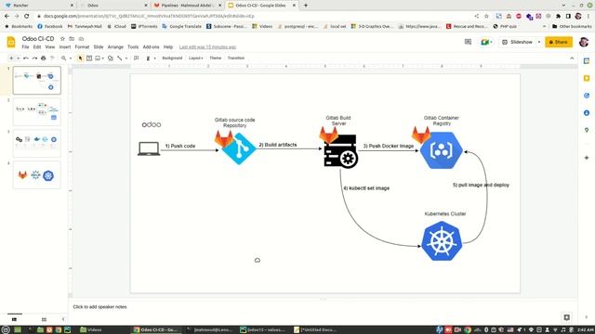Open the Add-ons menu
The image size is (595, 334).
pyautogui.click(x=151, y=47)
